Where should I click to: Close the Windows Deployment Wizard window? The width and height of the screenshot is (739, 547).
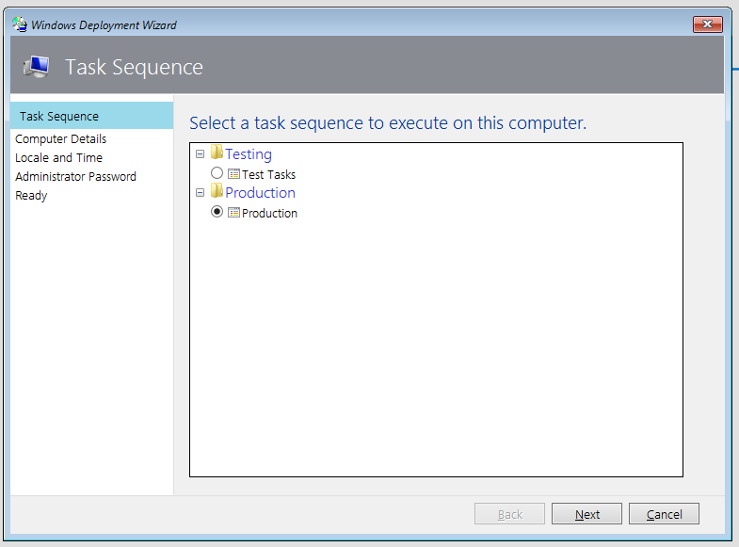coord(707,24)
